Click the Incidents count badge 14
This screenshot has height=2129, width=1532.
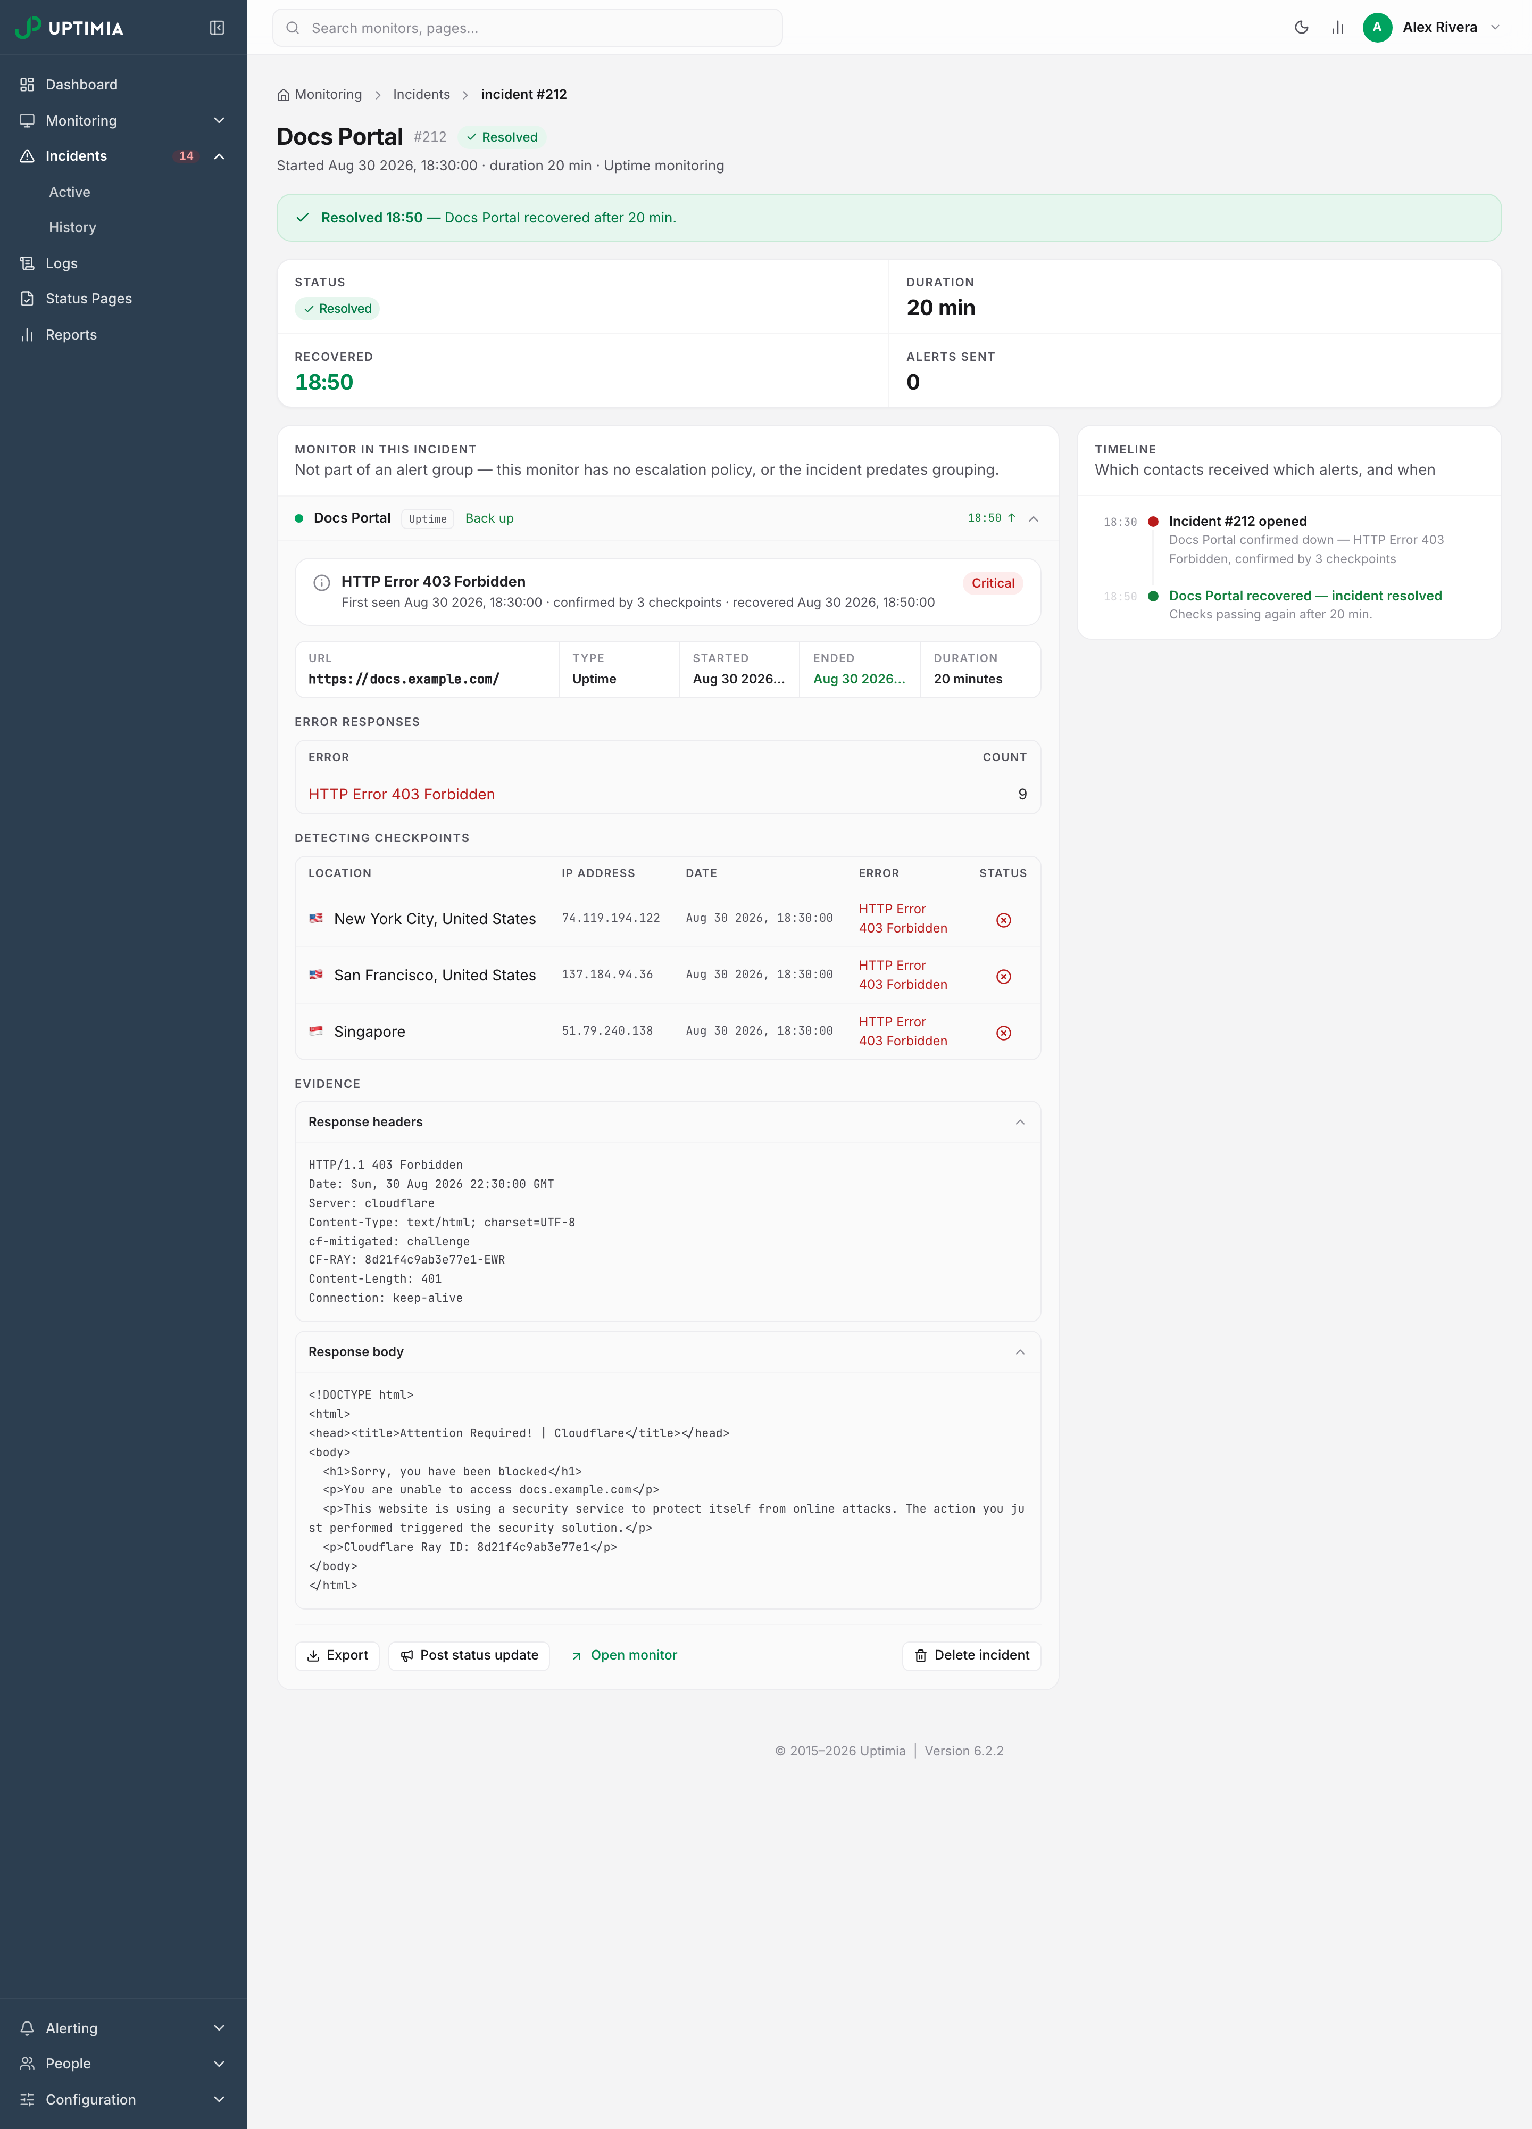[186, 156]
